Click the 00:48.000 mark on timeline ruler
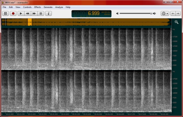Screen dimensions: 183x117 click(x=153, y=114)
